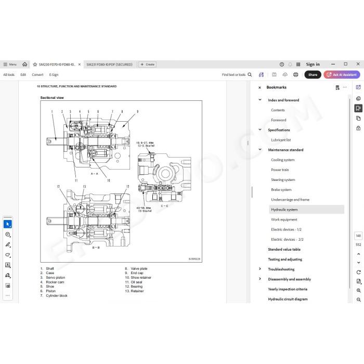Open notifications bell icon

290,64
